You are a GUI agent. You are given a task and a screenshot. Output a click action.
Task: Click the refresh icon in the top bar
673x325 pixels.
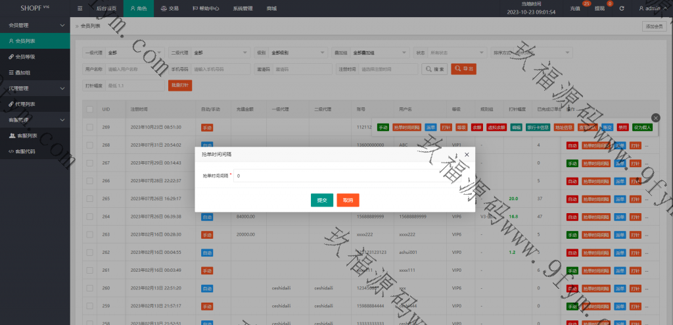(x=621, y=9)
